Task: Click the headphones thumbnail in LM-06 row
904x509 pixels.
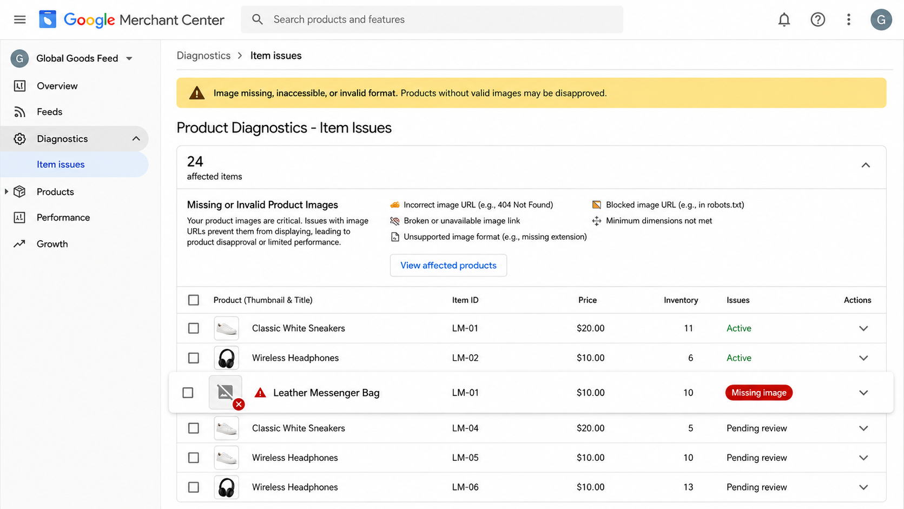Action: point(226,487)
